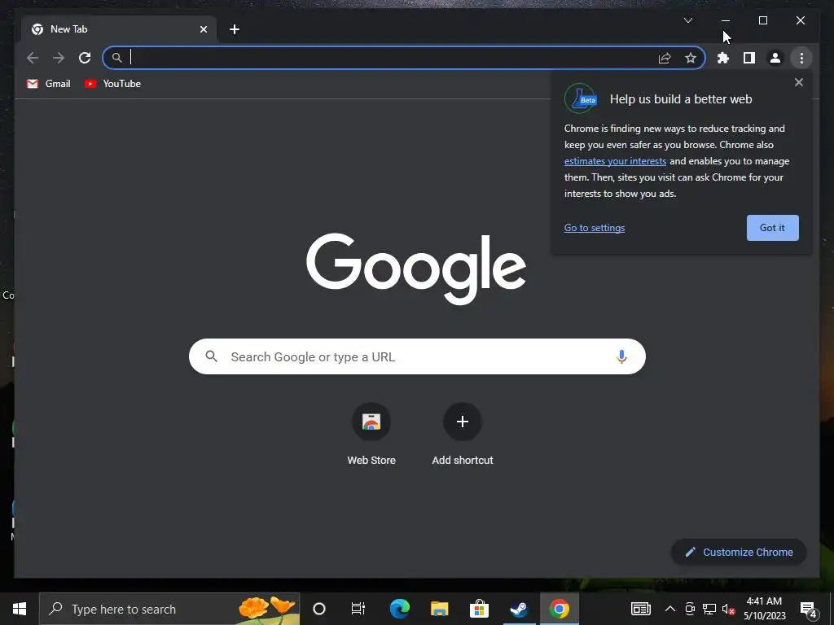Image resolution: width=834 pixels, height=625 pixels.
Task: Click the Windows taskbar search box
Action: click(169, 609)
